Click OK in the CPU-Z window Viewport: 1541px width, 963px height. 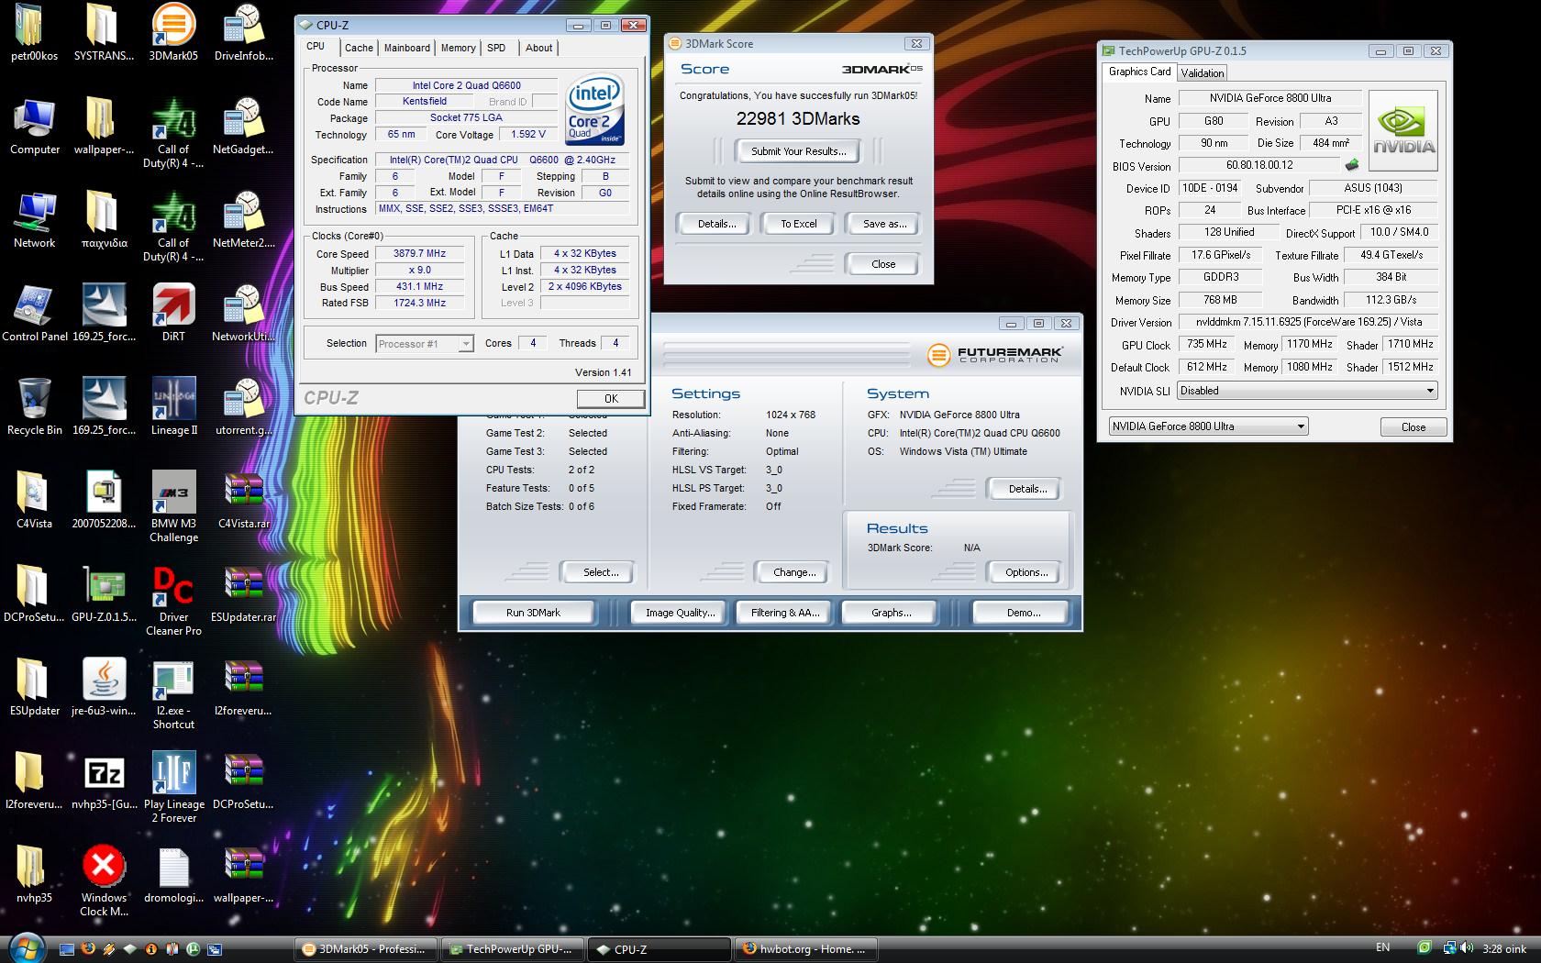611,399
